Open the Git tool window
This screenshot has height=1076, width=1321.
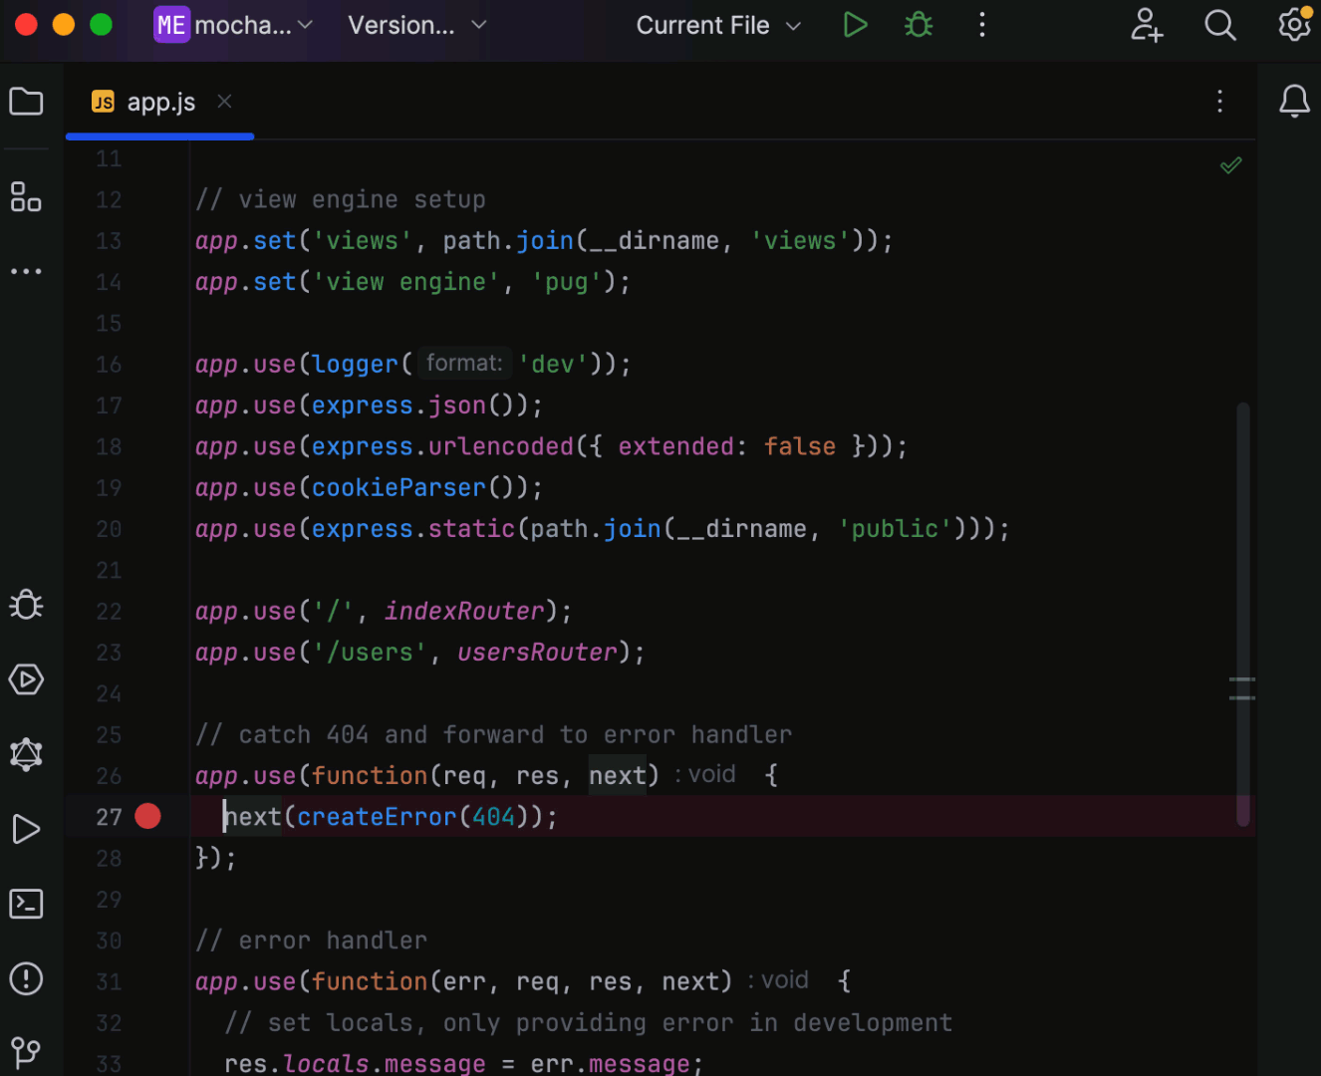point(26,1053)
